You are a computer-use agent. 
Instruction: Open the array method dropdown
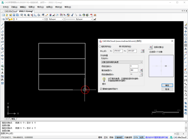pos(122,62)
